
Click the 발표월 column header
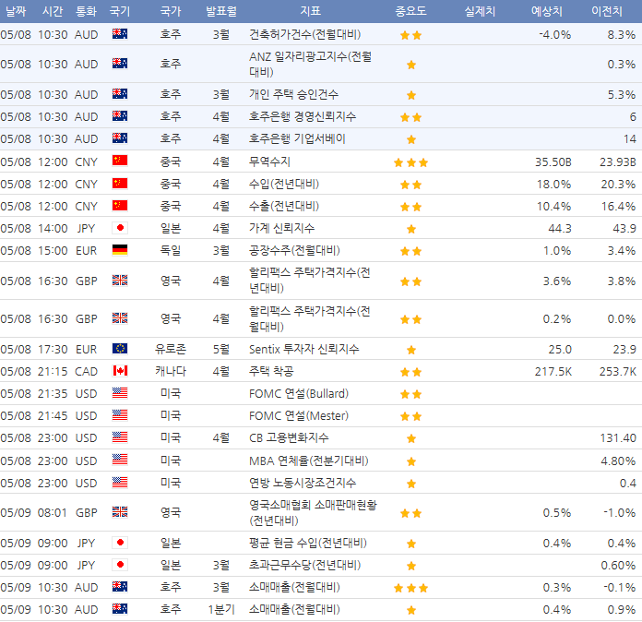[x=221, y=11]
